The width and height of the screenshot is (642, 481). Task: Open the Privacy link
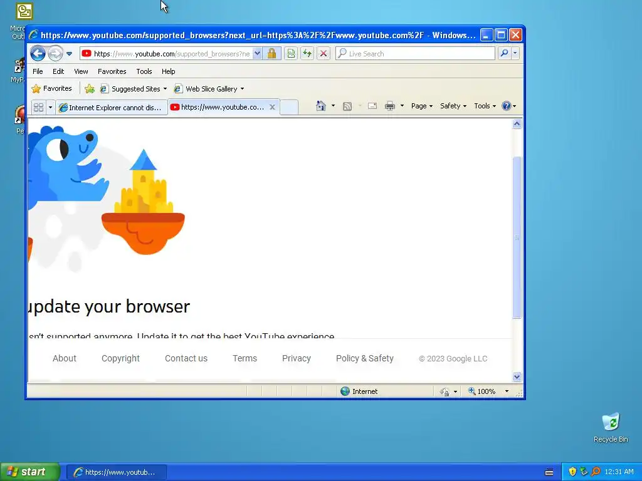(297, 358)
